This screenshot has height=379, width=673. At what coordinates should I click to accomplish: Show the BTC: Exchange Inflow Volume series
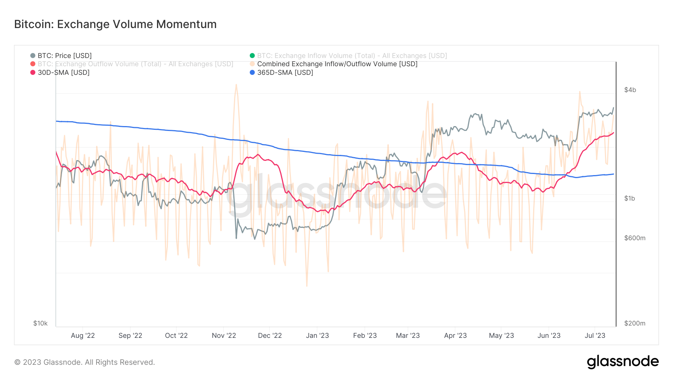click(x=352, y=56)
